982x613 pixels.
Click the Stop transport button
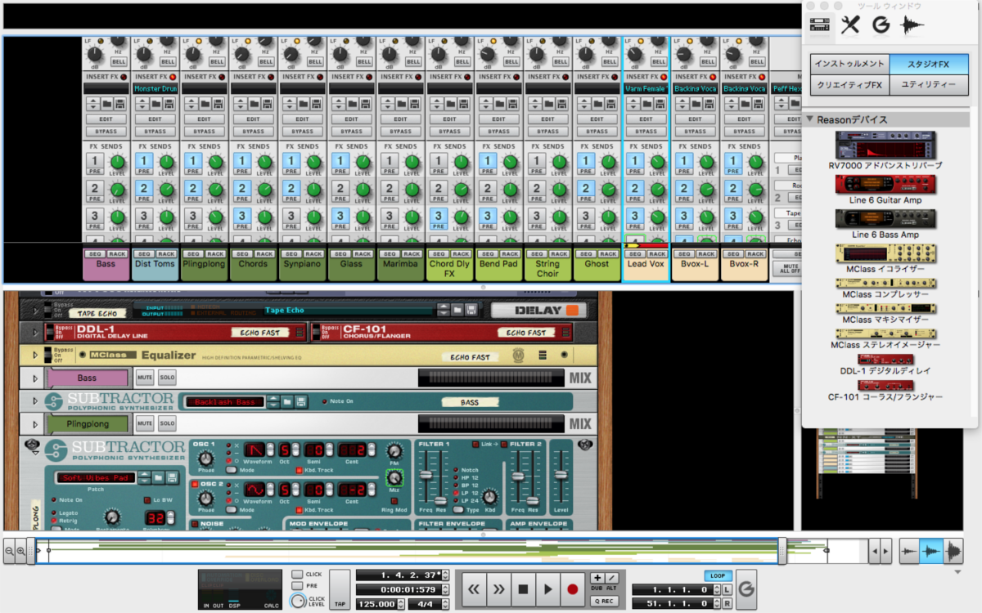523,588
